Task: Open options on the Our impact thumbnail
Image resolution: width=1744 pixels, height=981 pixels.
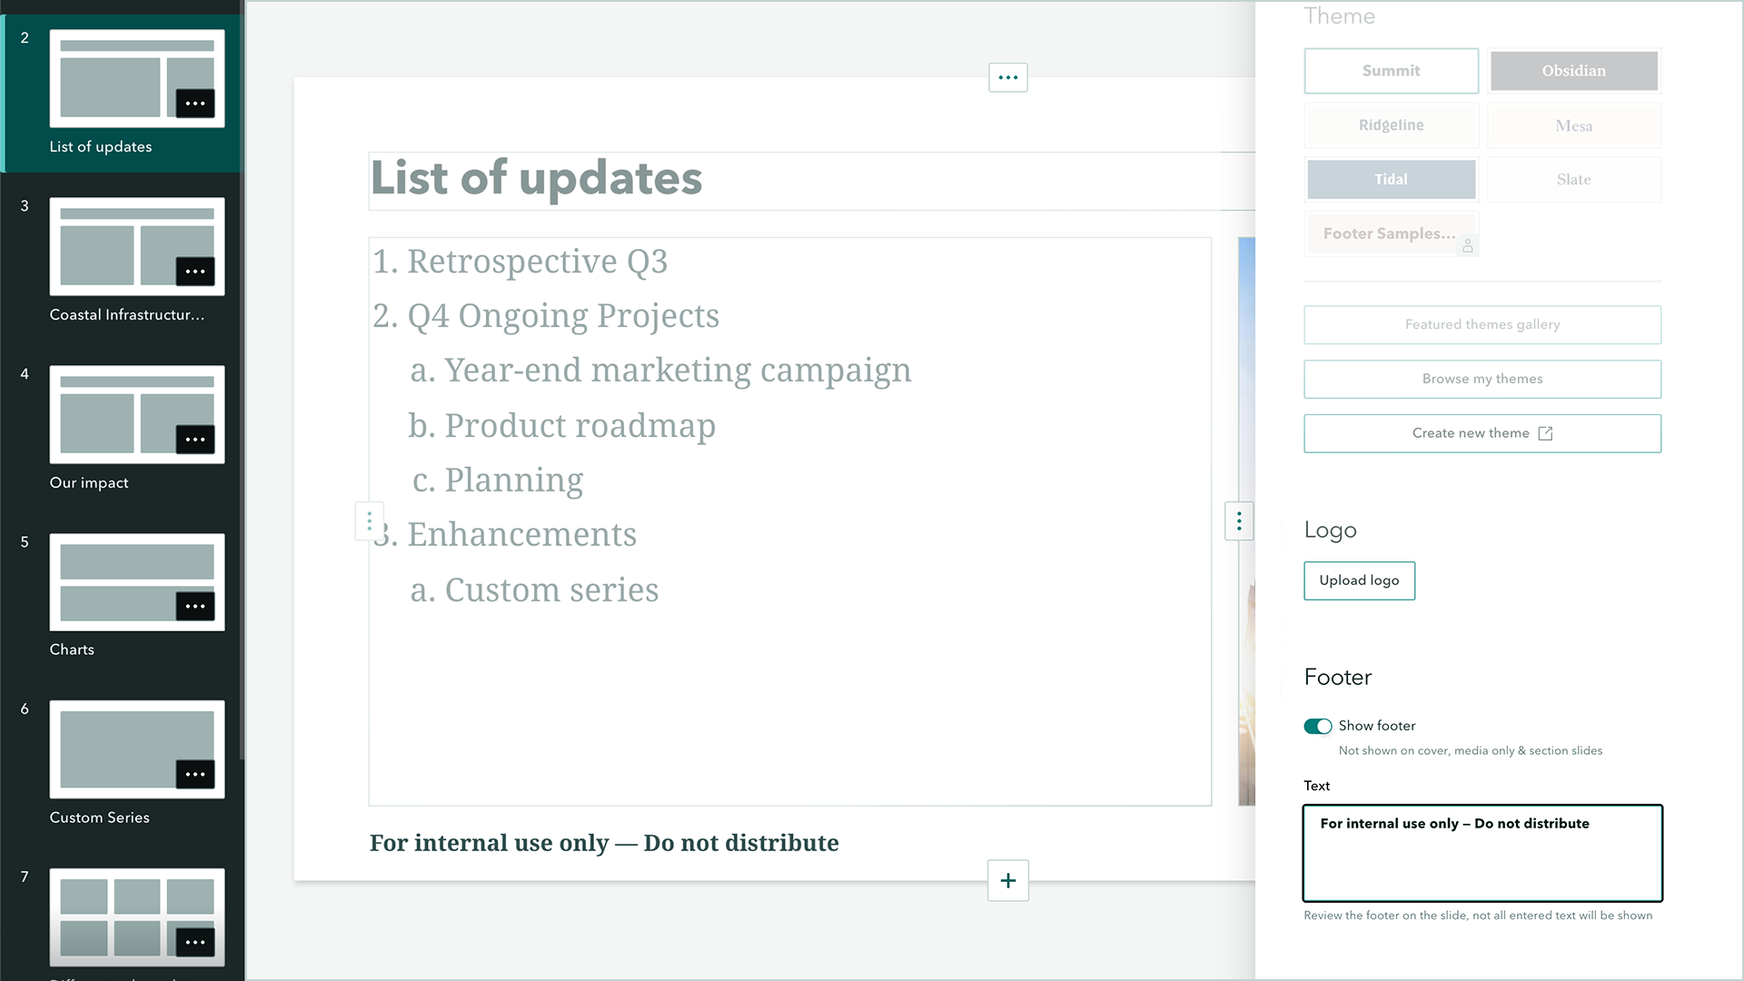Action: click(195, 440)
